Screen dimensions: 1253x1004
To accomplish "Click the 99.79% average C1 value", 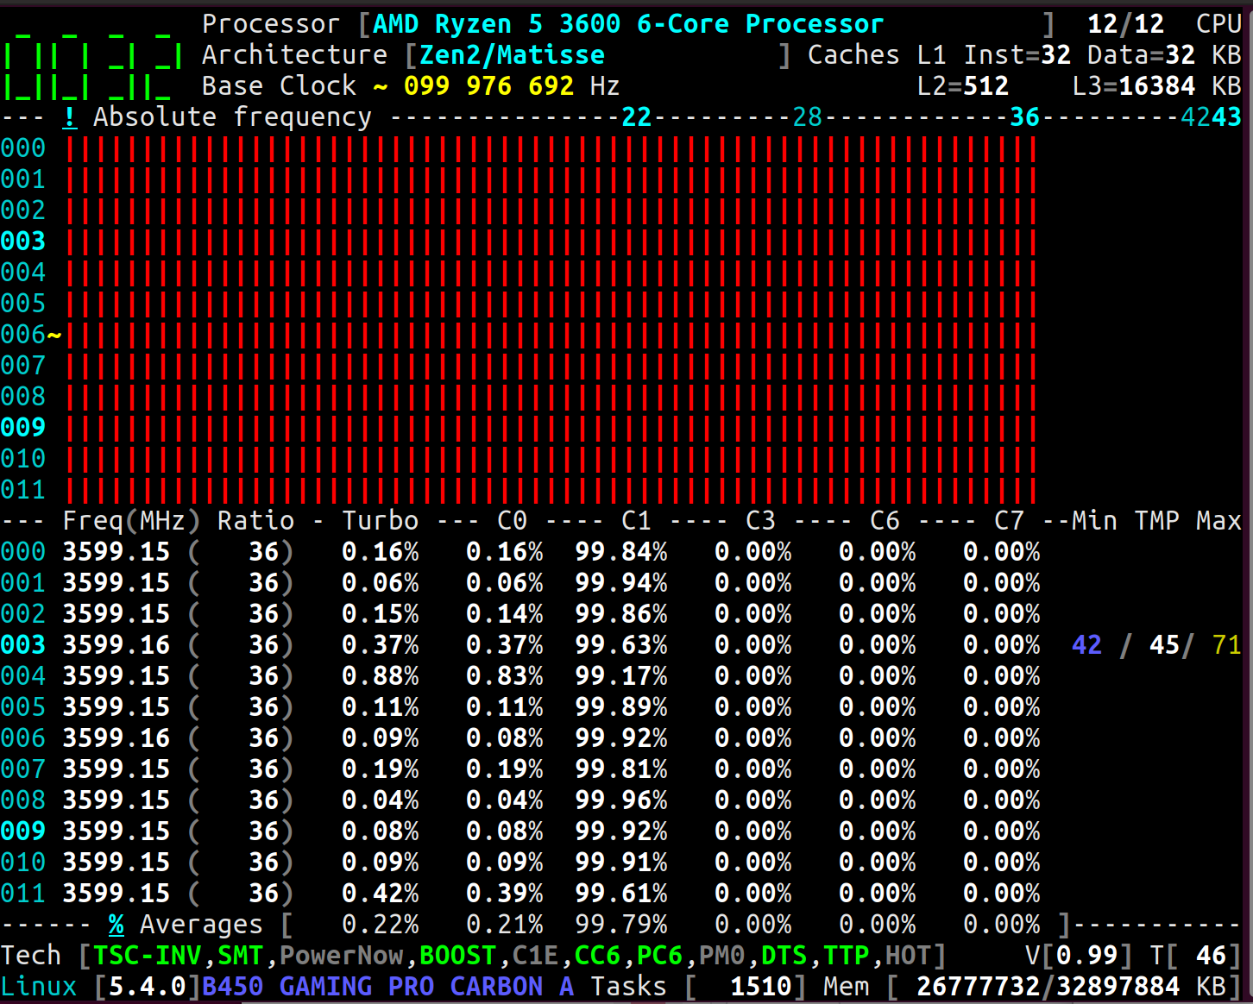I will point(621,925).
